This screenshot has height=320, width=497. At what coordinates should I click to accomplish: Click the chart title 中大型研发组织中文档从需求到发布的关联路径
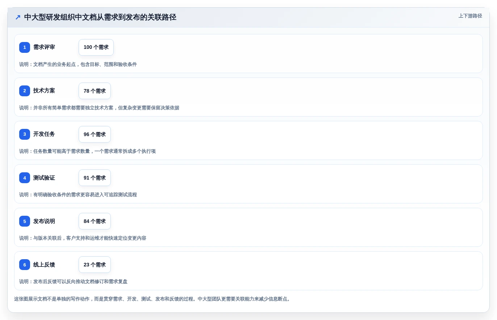[100, 17]
